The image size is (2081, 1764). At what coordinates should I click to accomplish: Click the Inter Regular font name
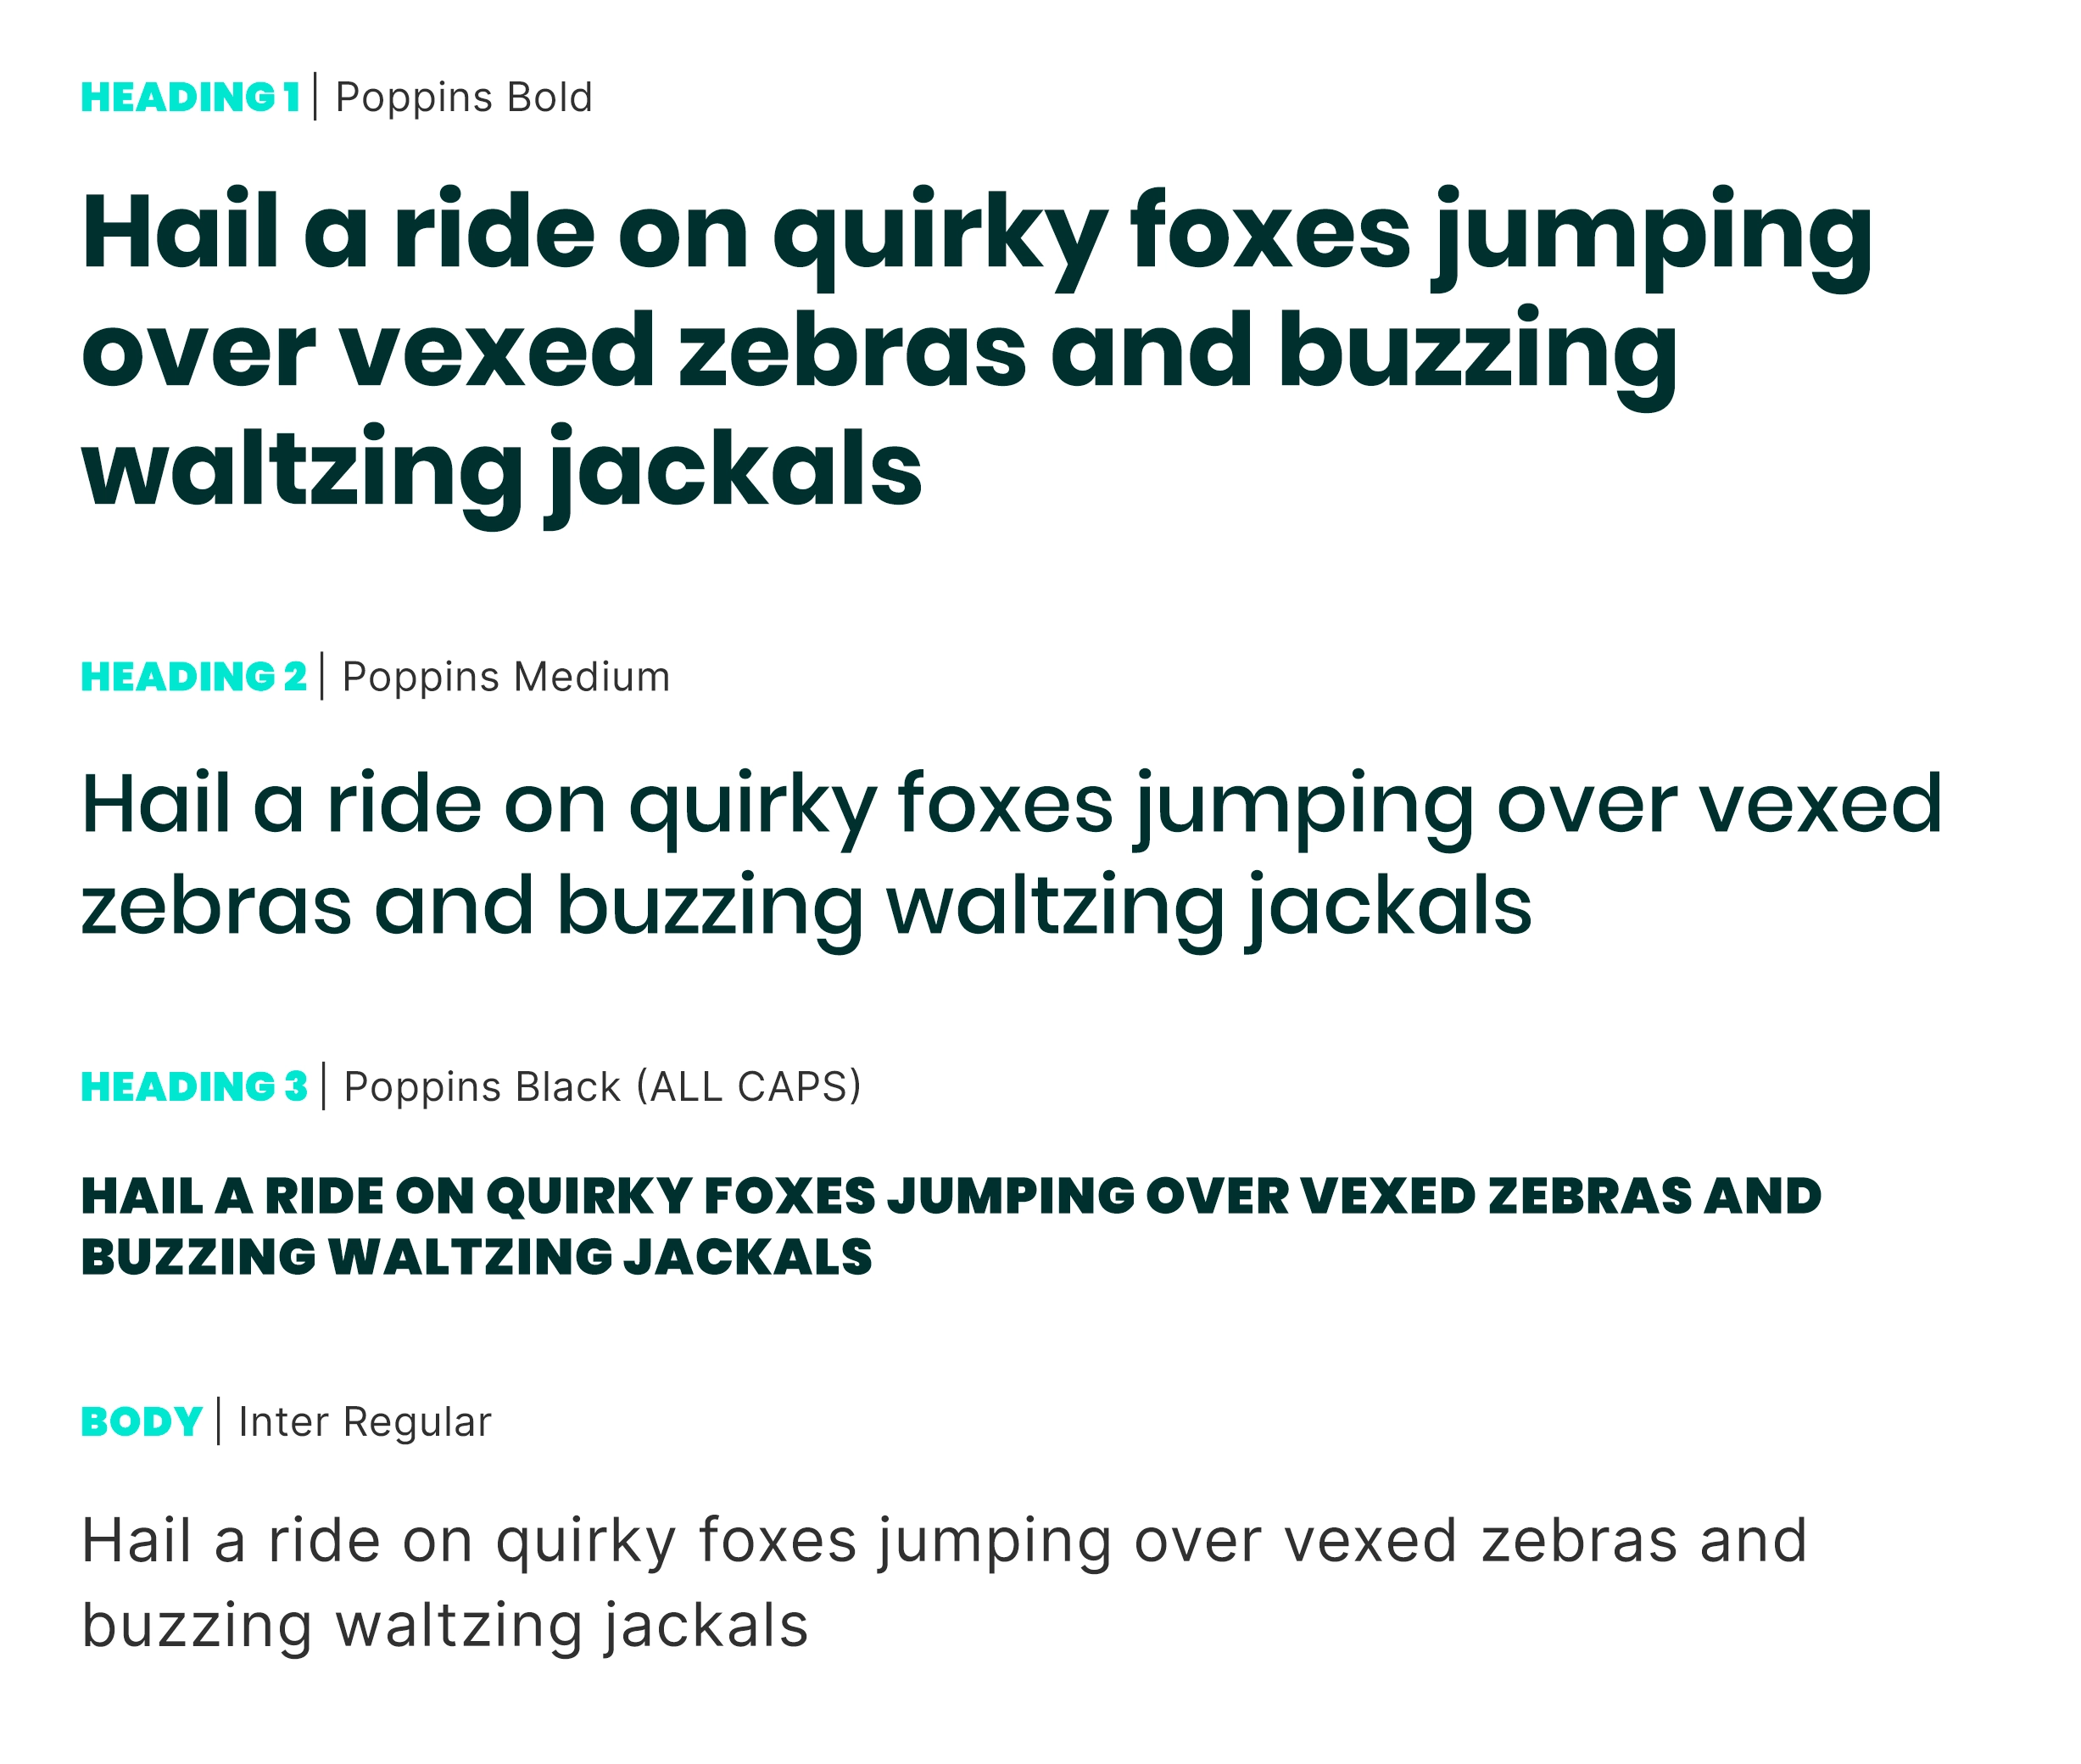point(365,1422)
